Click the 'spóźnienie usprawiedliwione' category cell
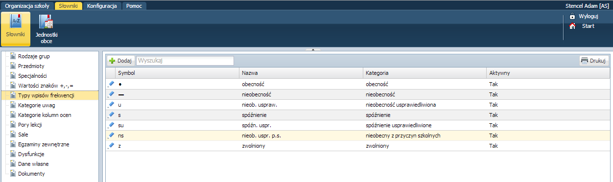The height and width of the screenshot is (182, 613). (x=425, y=125)
